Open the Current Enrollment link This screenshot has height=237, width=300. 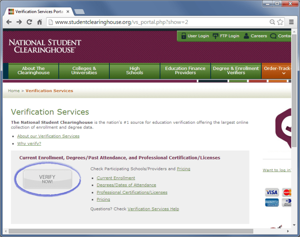[x=116, y=178]
